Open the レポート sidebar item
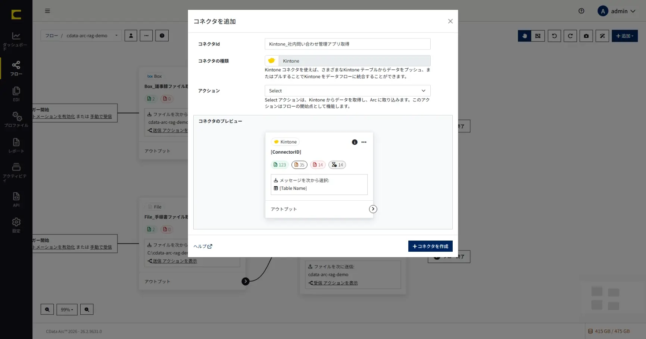 point(16,145)
